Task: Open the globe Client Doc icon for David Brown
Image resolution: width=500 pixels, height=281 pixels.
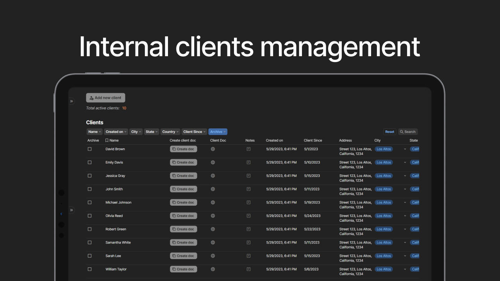Action: point(213,149)
